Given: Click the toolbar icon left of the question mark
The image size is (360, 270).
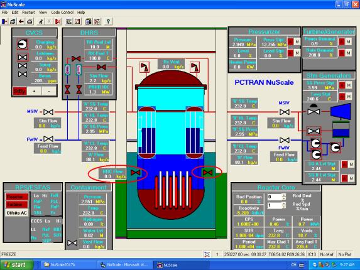Looking at the screenshot, I should [x=97, y=21].
